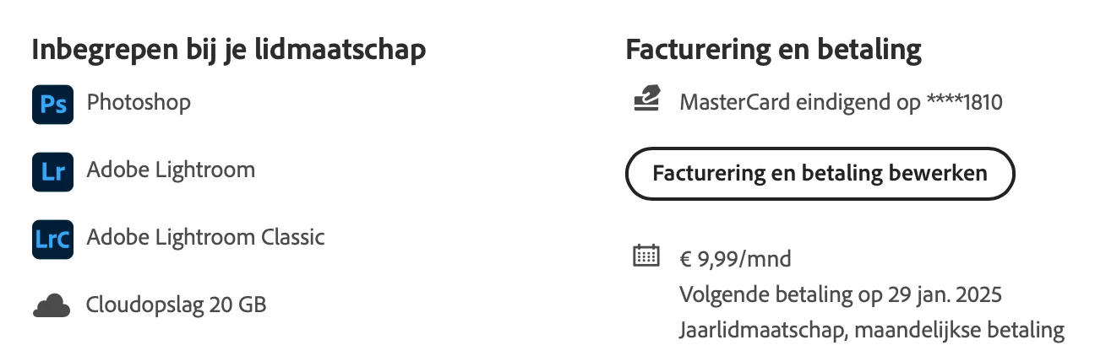1095x356 pixels.
Task: Open Facturering en betaling bewerken
Action: point(820,174)
